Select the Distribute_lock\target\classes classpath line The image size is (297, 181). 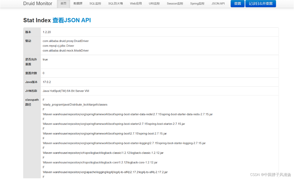tap(75, 104)
